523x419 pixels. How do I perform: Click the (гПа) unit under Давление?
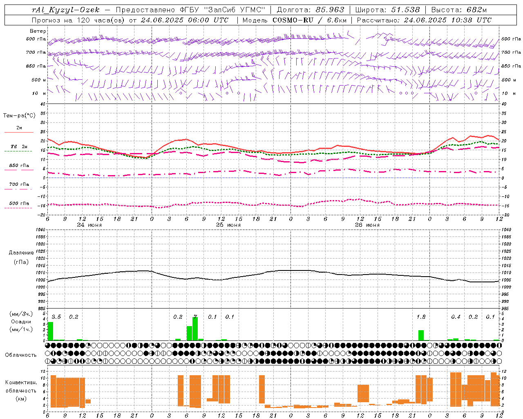tap(21, 262)
